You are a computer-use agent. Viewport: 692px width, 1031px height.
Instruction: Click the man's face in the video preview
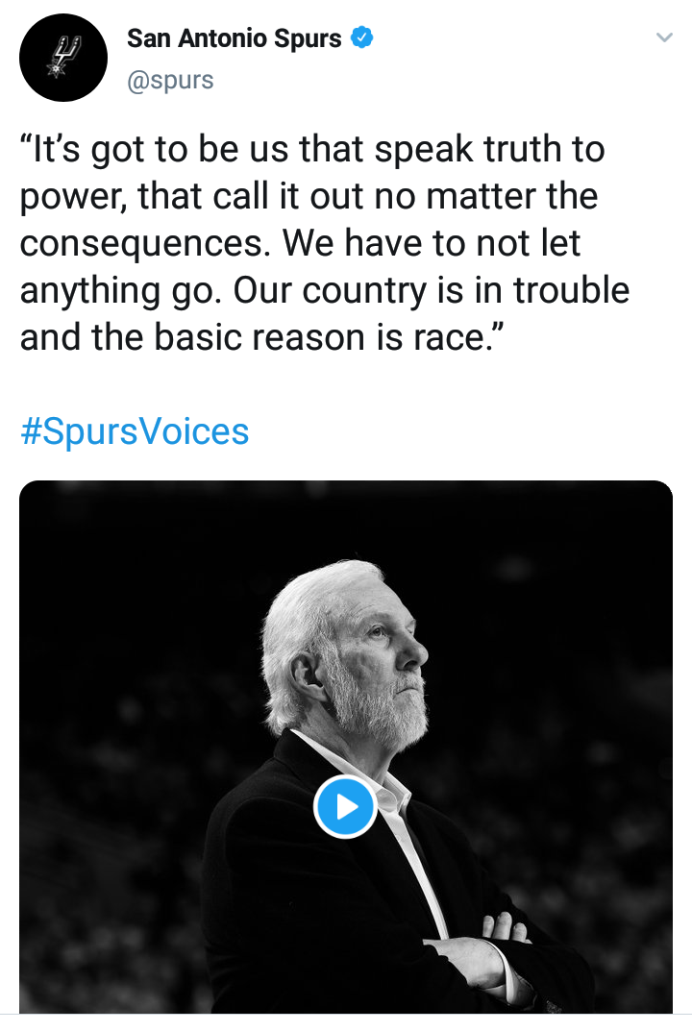click(384, 653)
